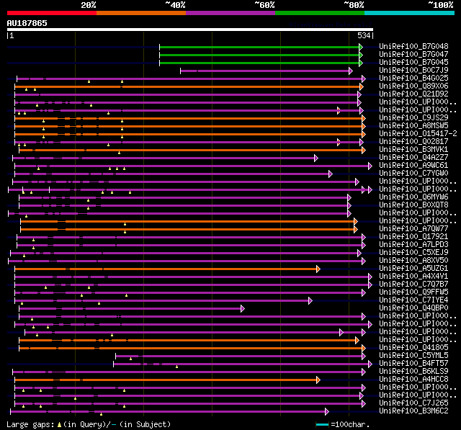Click the cyan =100char scale bar
This screenshot has height=430, width=461.
pyautogui.click(x=322, y=424)
